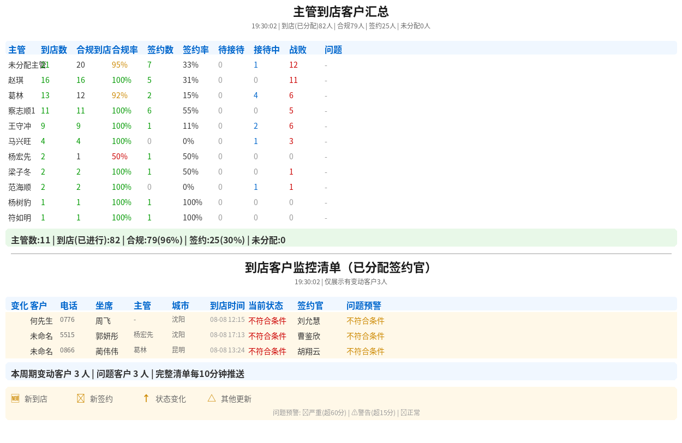Click arrival time 08-08 12:15

point(228,319)
